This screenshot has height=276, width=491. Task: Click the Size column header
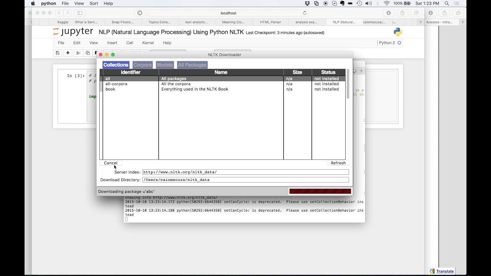[x=297, y=72]
